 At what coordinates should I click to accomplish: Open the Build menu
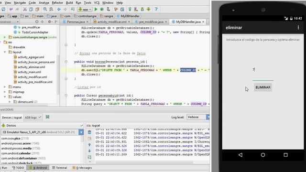point(69,3)
